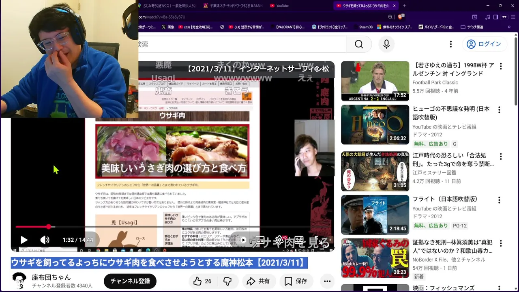Open ヒューゴの不思議な発明 movie thumbnail

[375, 125]
